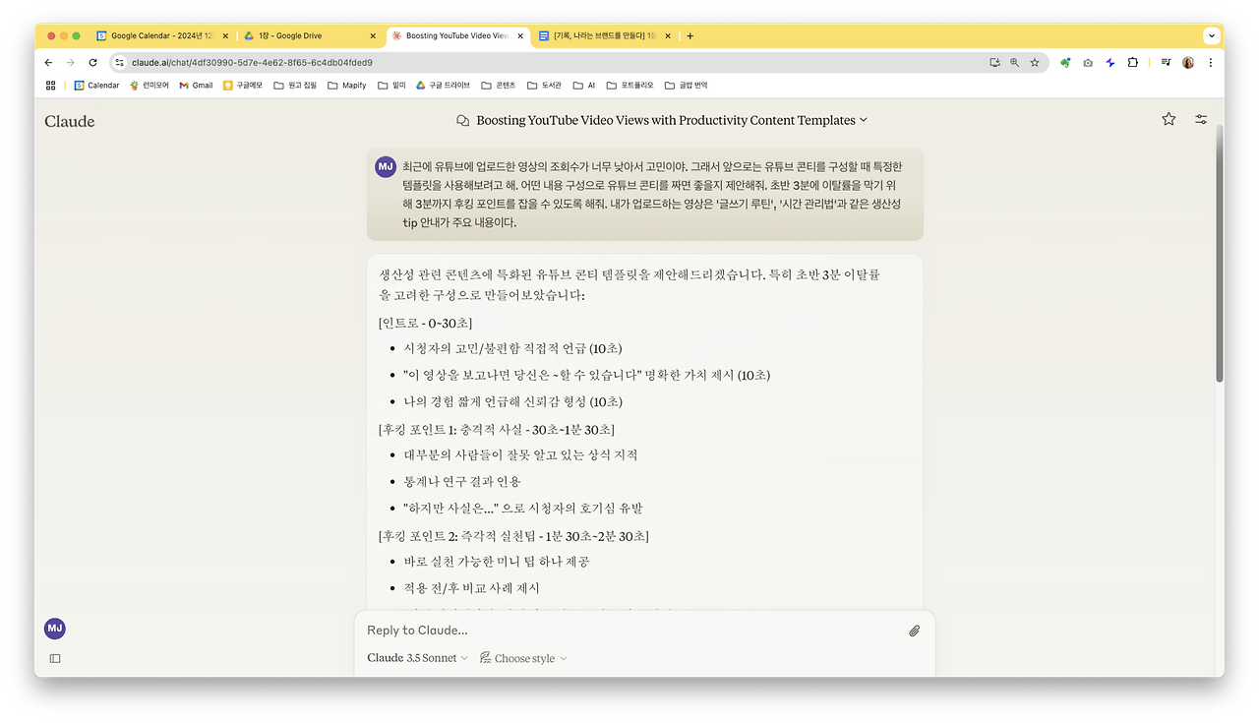The width and height of the screenshot is (1259, 723).
Task: Open chat settings via the sliders icon
Action: tap(1200, 118)
